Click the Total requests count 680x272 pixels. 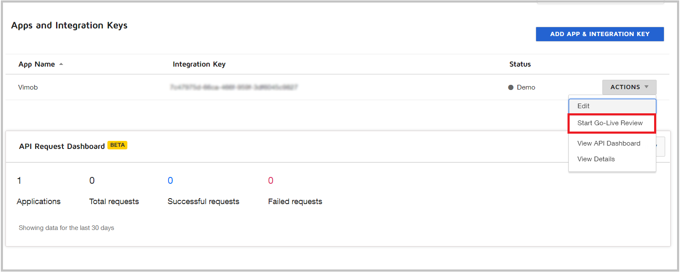92,181
